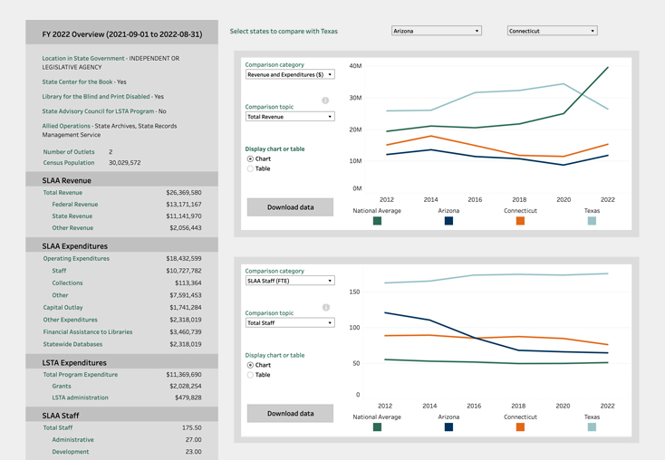Click the State Revenue label

(72, 216)
